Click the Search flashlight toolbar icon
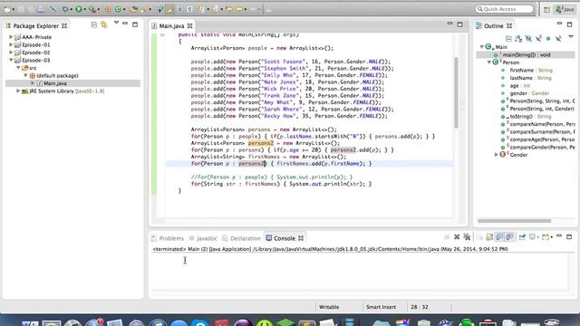The width and height of the screenshot is (580, 326). 143,9
